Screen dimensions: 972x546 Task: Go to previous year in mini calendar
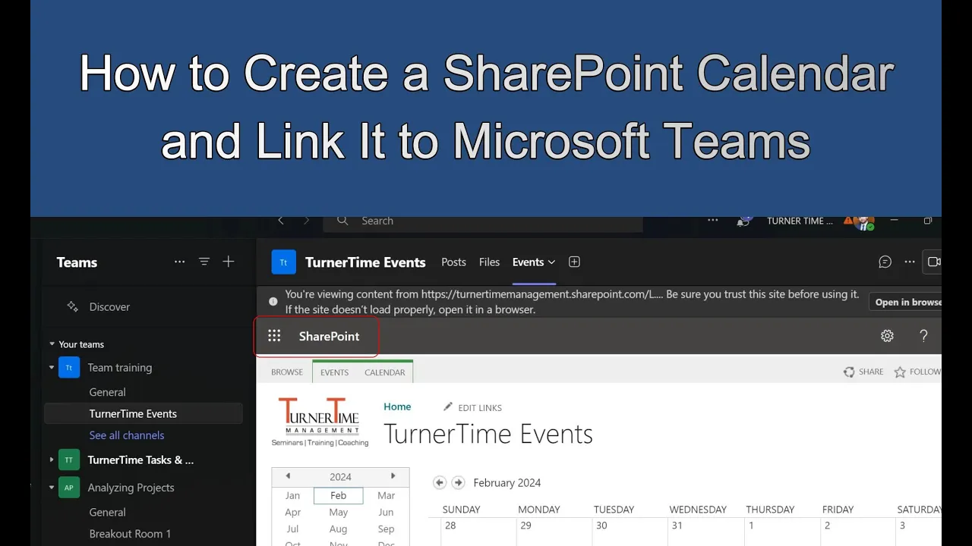pyautogui.click(x=288, y=476)
